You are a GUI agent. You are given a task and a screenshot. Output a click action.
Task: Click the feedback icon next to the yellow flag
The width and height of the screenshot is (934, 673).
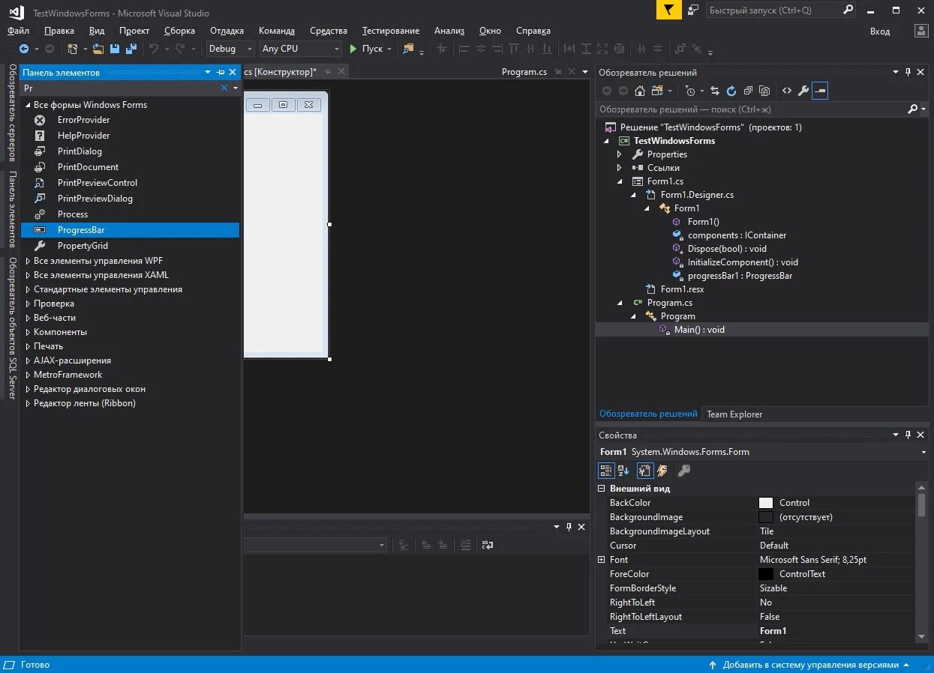693,10
